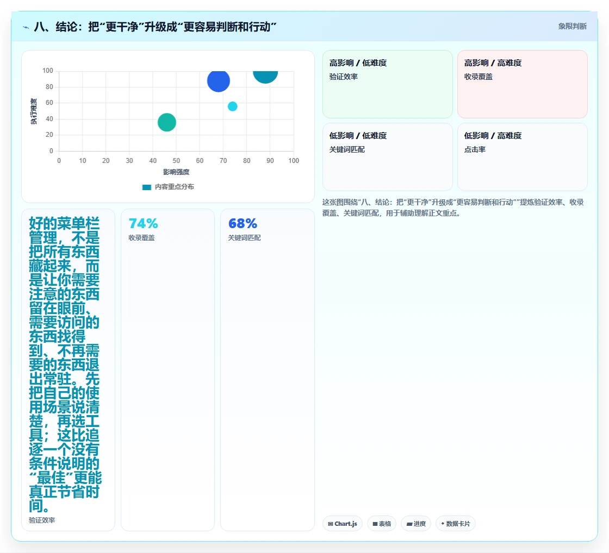Select the large blue bubble in the chart
The image size is (609, 553).
tap(218, 80)
